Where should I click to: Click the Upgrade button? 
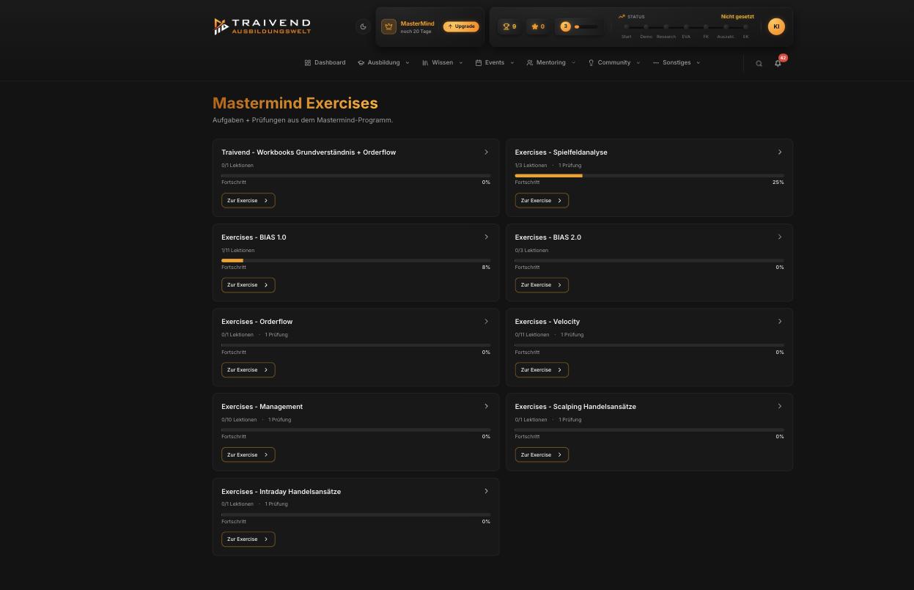(461, 26)
